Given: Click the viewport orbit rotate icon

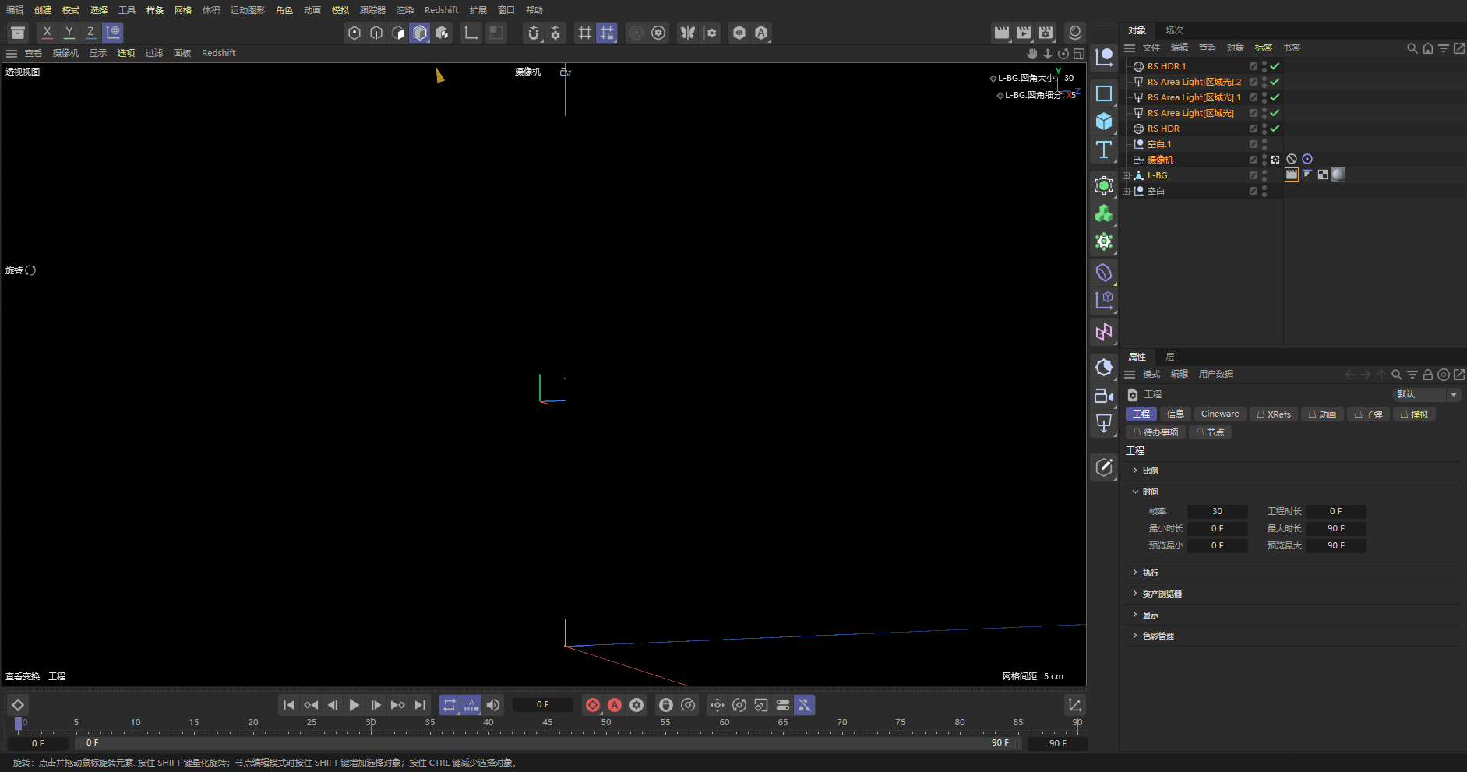Looking at the screenshot, I should (1063, 54).
